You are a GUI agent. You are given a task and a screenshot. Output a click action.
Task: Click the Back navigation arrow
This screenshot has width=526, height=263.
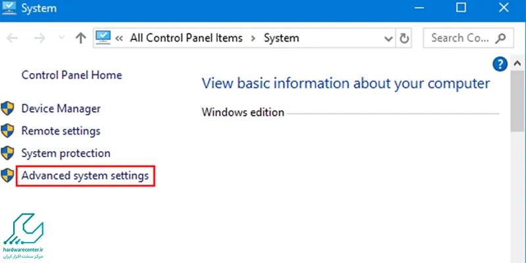coord(12,38)
